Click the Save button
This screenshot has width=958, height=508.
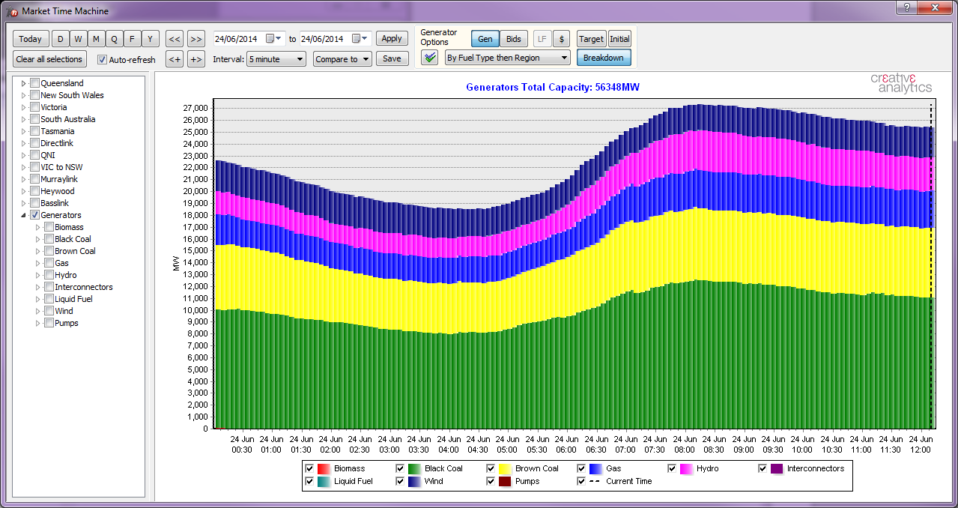click(x=392, y=59)
